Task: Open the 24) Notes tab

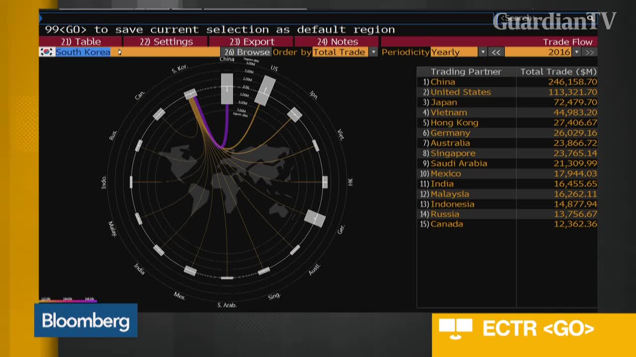Action: tap(336, 42)
